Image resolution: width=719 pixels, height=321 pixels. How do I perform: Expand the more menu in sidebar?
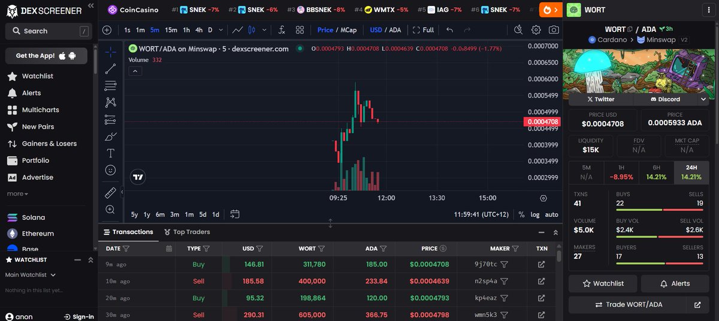click(17, 194)
